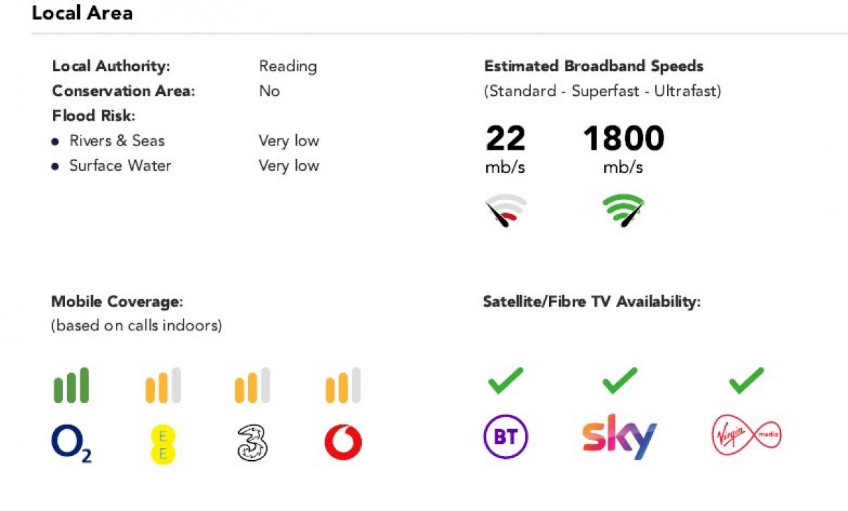
Task: Click the green O2 signal bars
Action: click(x=71, y=385)
